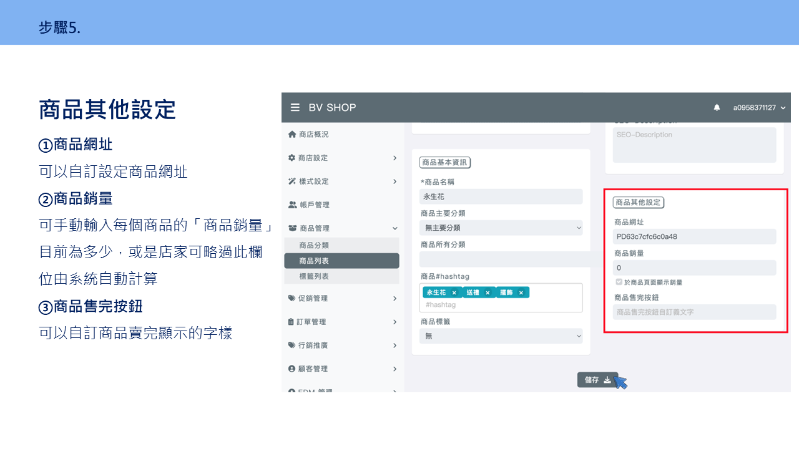Click the 商品售完按鈕 text field
This screenshot has width=799, height=449.
[x=694, y=312]
